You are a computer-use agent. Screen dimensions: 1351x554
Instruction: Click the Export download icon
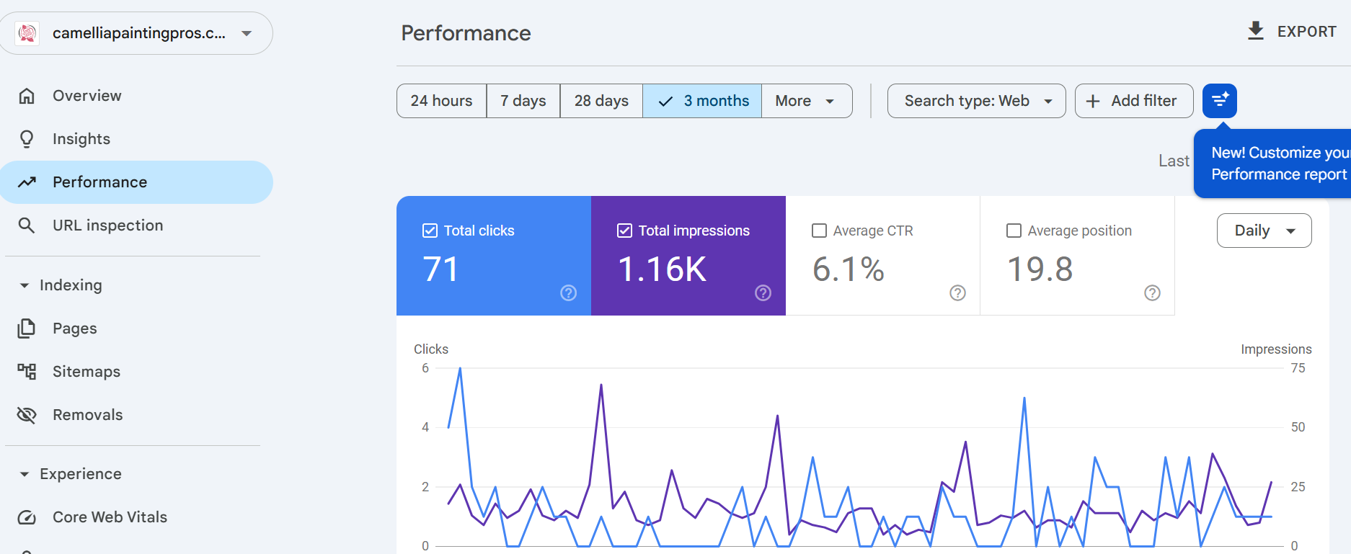coord(1256,31)
